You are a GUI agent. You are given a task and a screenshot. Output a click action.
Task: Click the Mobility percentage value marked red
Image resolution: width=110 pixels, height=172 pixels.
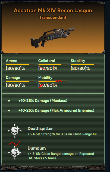point(48,85)
